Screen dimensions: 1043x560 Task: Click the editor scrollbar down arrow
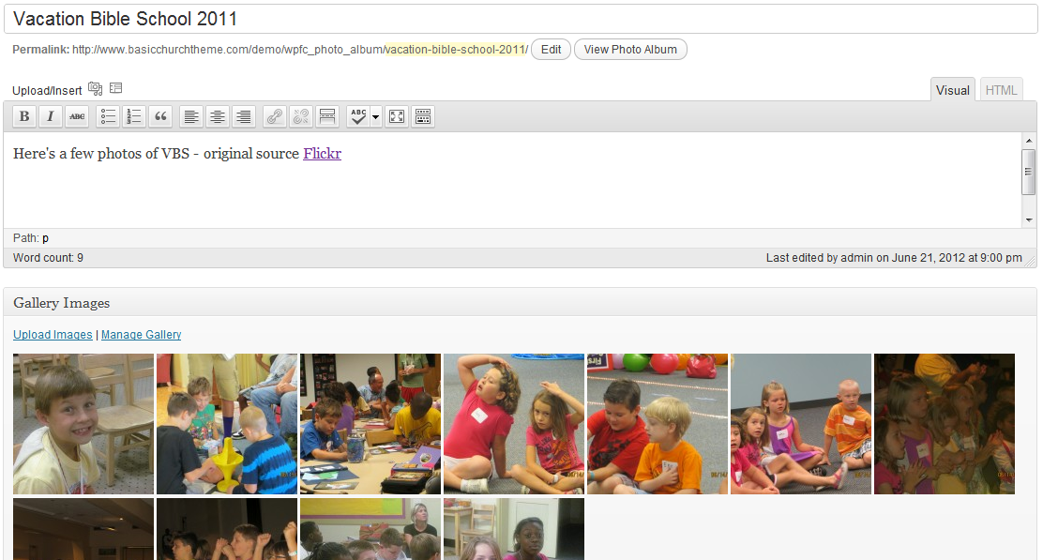pos(1029,220)
